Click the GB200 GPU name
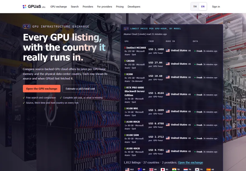Viewport: 246px width, 171px height. pyautogui.click(x=130, y=61)
